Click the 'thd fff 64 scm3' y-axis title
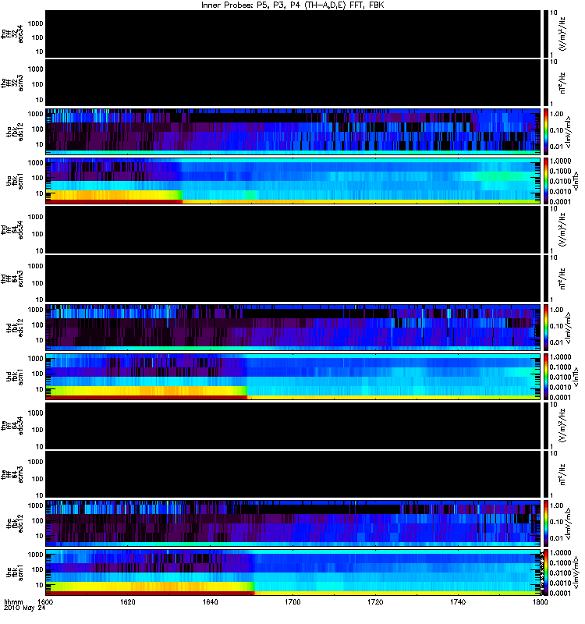This screenshot has height=624, width=585. click(12, 278)
